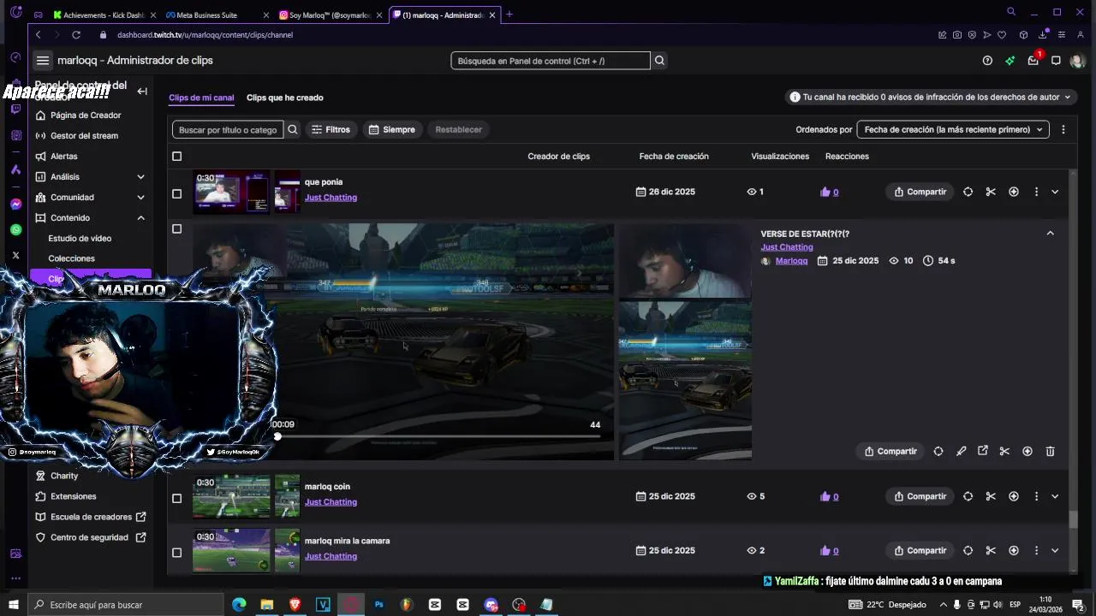Delete expanded clip with trash icon
Image resolution: width=1096 pixels, height=616 pixels.
coord(1051,452)
